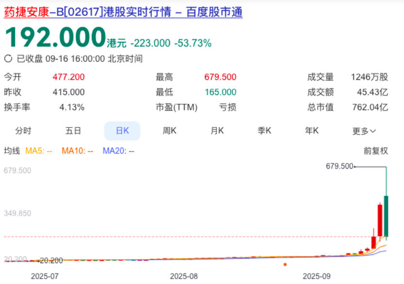Expand the 更多 dropdown menu
The image size is (404, 284).
pyautogui.click(x=364, y=131)
